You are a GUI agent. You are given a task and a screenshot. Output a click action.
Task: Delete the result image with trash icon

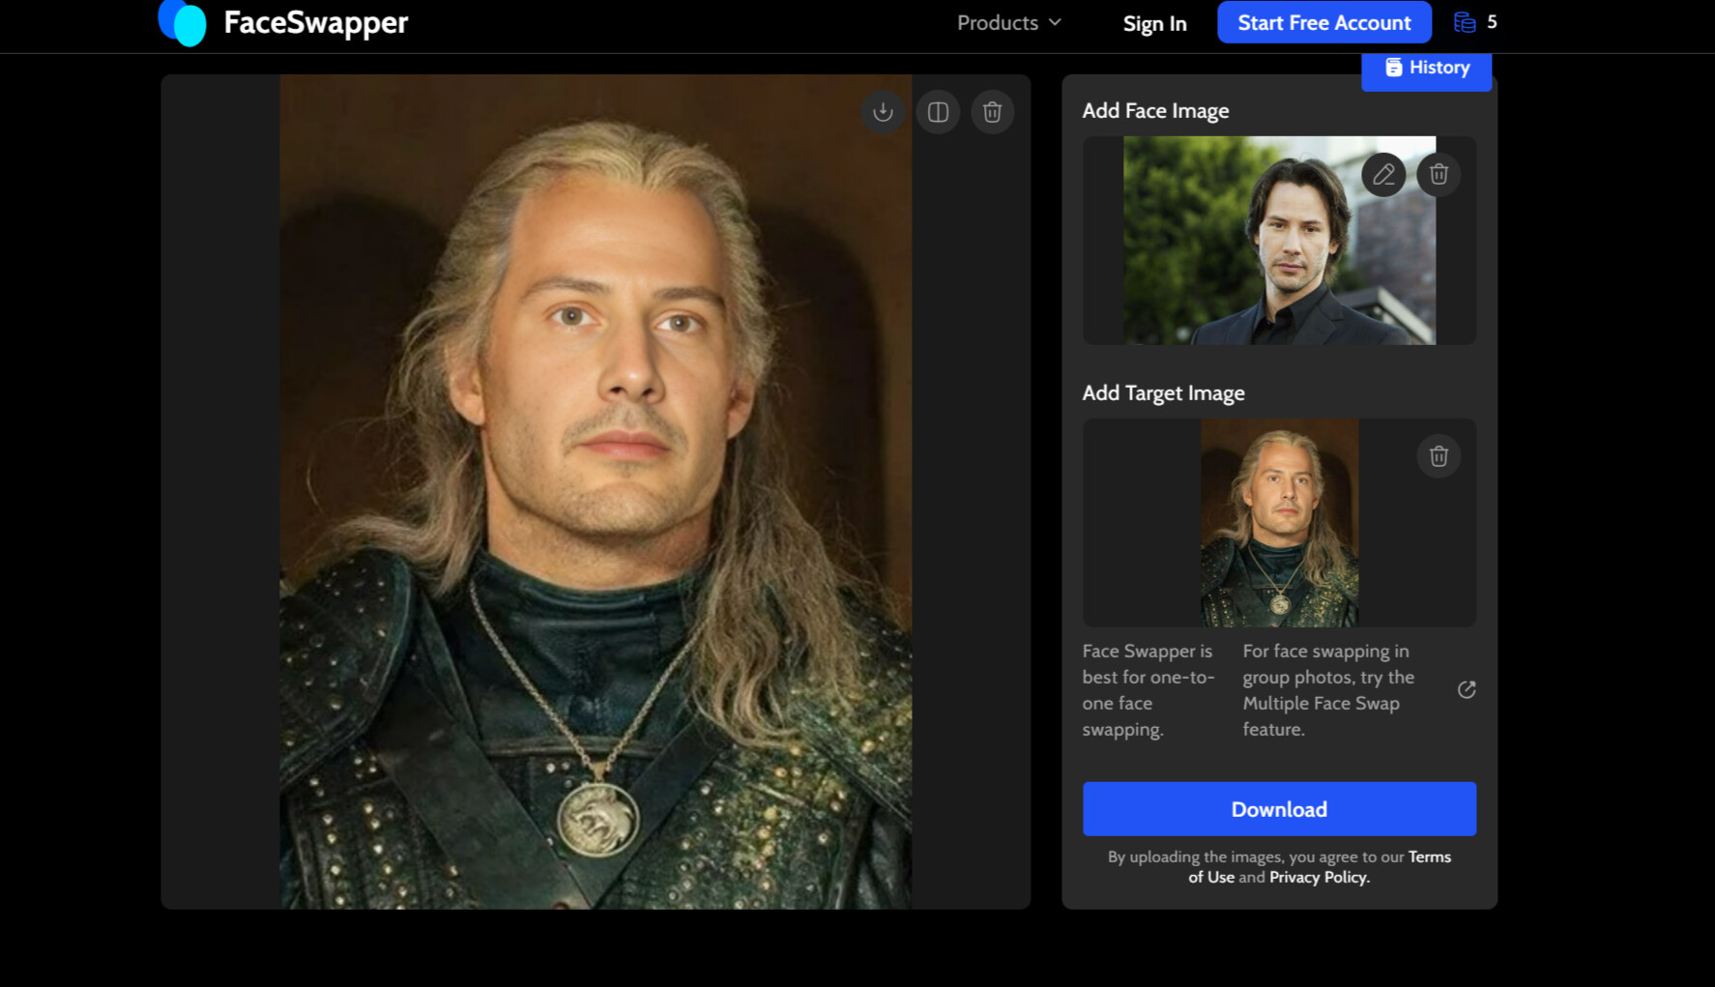(992, 112)
